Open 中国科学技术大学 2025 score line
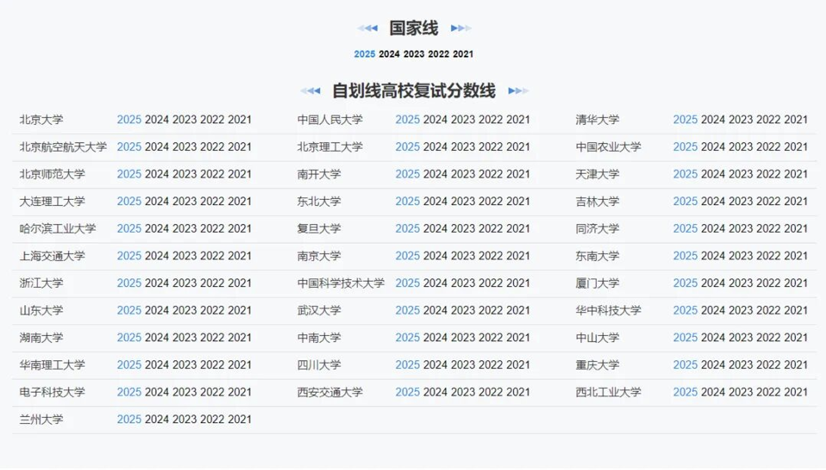 tap(407, 283)
